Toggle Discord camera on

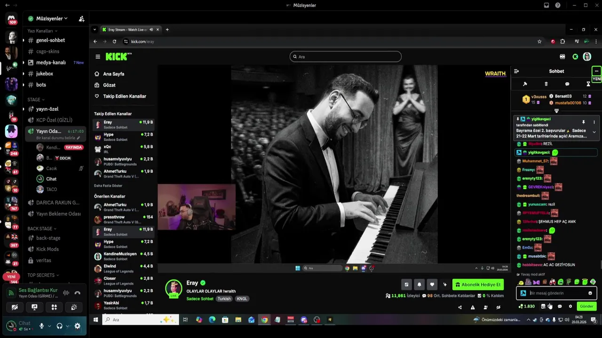pos(15,307)
